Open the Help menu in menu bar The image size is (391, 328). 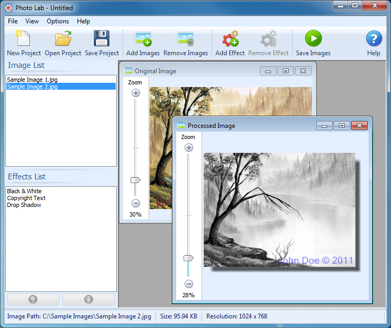(x=83, y=21)
